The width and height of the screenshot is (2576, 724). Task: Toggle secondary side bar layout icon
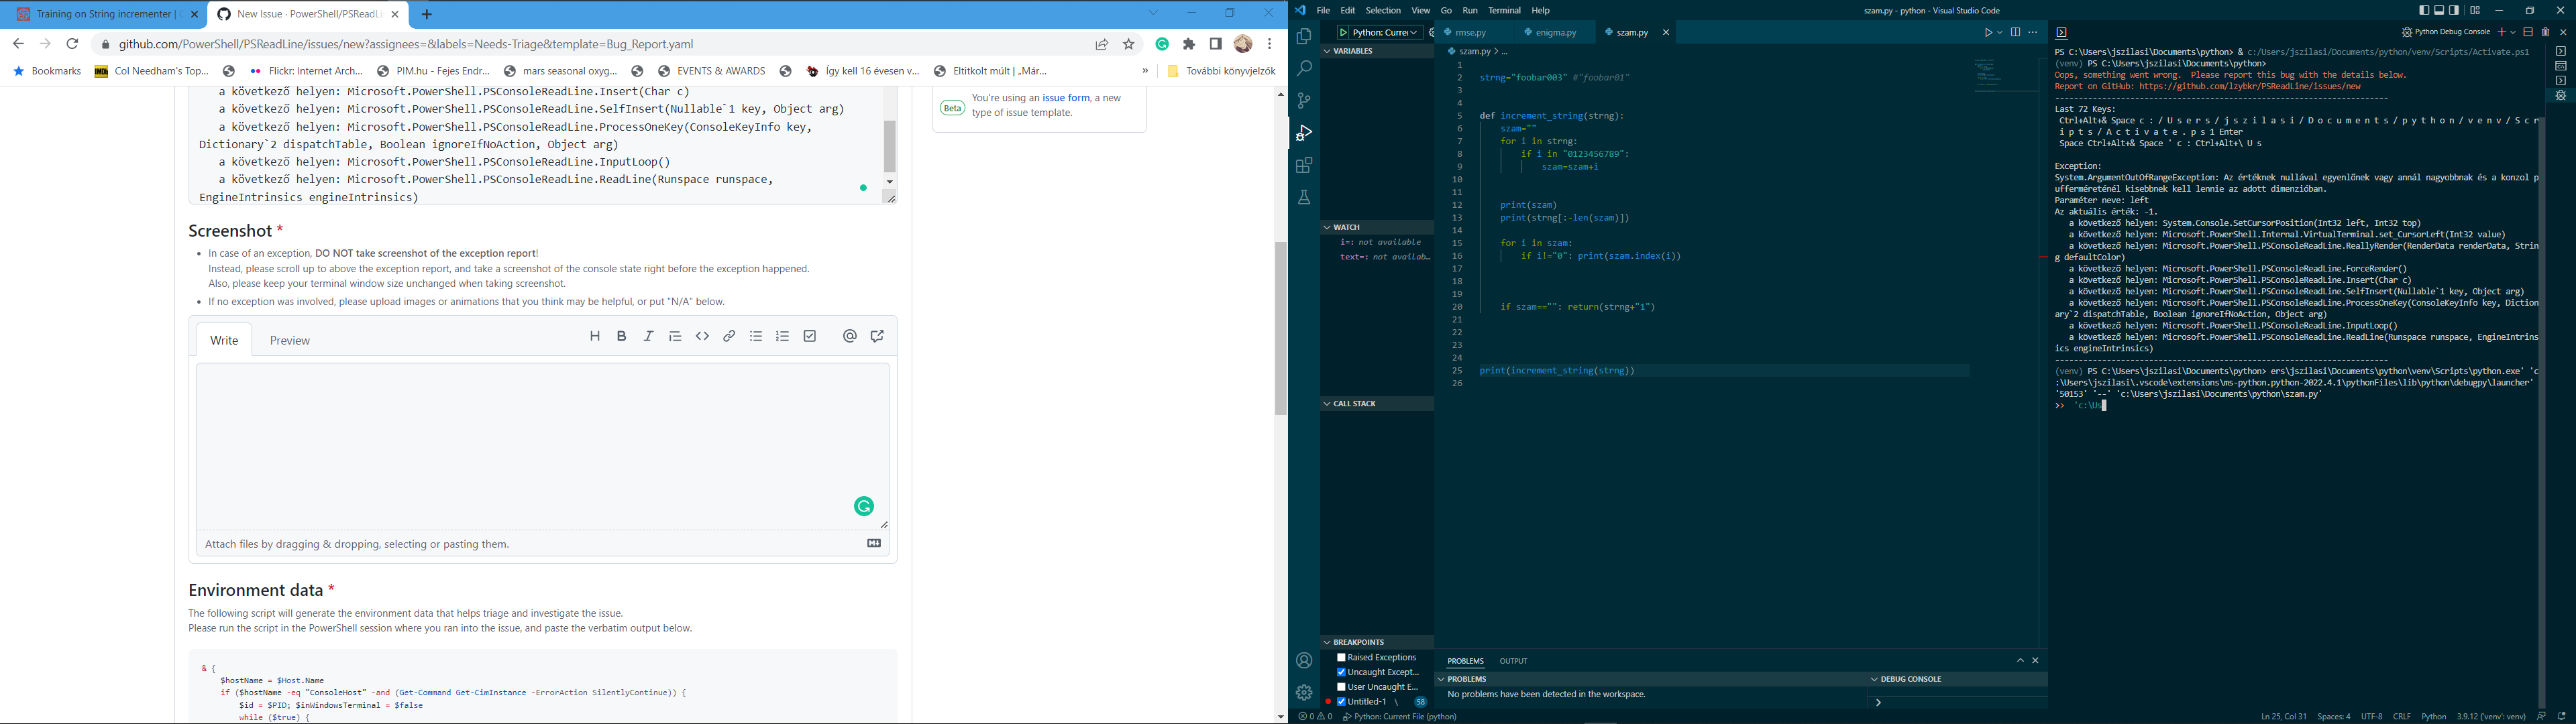point(2454,11)
